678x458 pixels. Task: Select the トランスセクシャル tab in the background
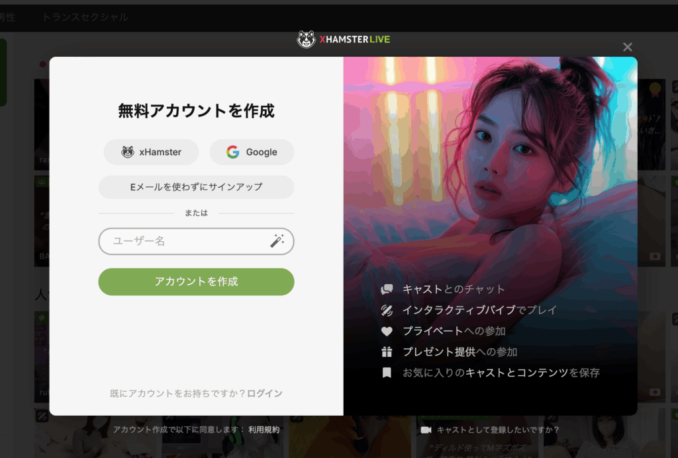coord(85,17)
